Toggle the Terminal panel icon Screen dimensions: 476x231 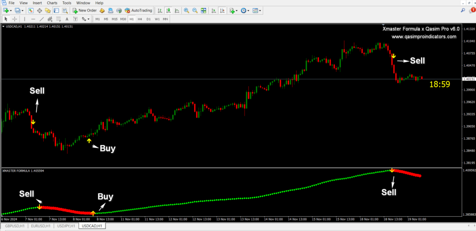pos(56,11)
